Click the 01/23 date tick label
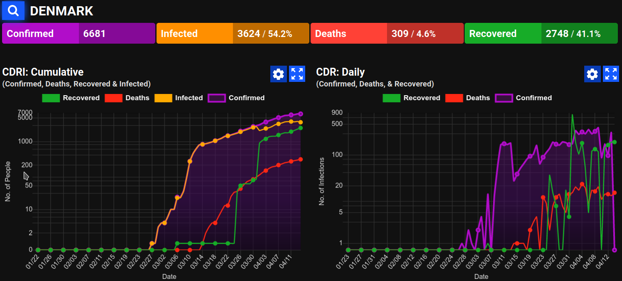 coord(343,262)
